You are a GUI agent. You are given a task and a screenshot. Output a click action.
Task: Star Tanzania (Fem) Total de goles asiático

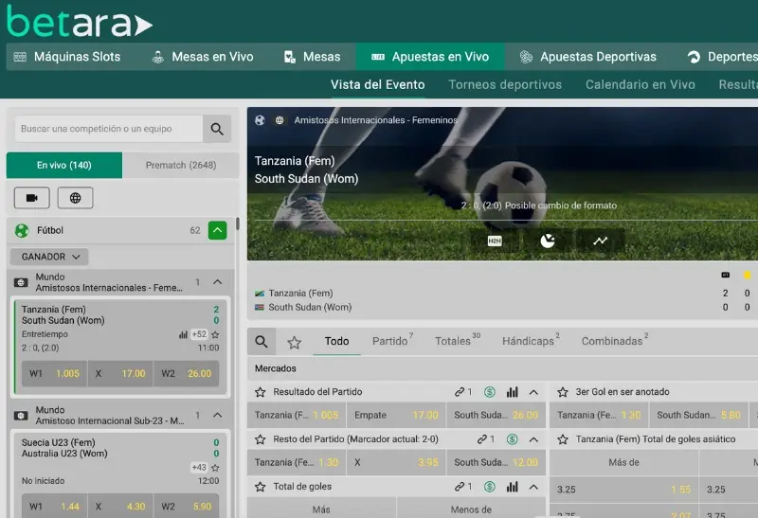pyautogui.click(x=563, y=439)
